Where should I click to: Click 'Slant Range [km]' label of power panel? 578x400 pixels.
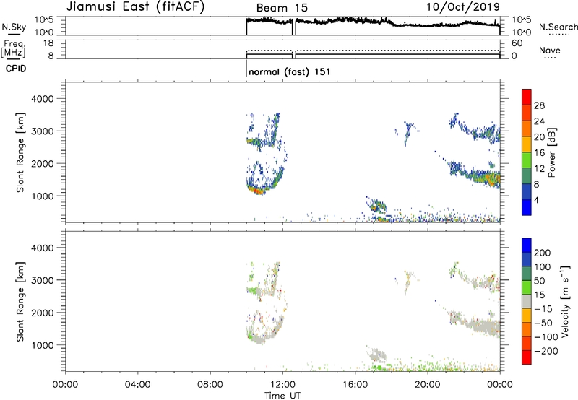click(x=20, y=152)
